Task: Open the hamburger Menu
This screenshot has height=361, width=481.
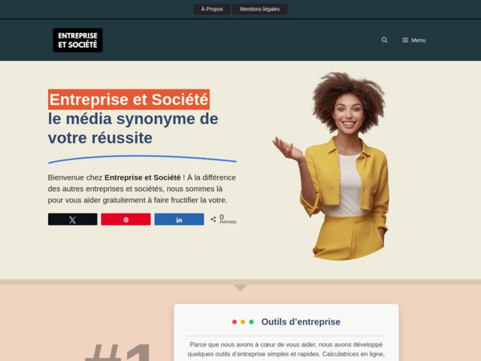Action: point(414,40)
